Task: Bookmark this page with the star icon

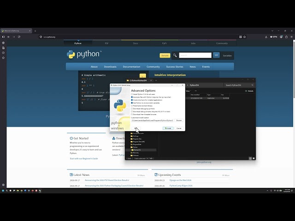Action: pos(245,37)
